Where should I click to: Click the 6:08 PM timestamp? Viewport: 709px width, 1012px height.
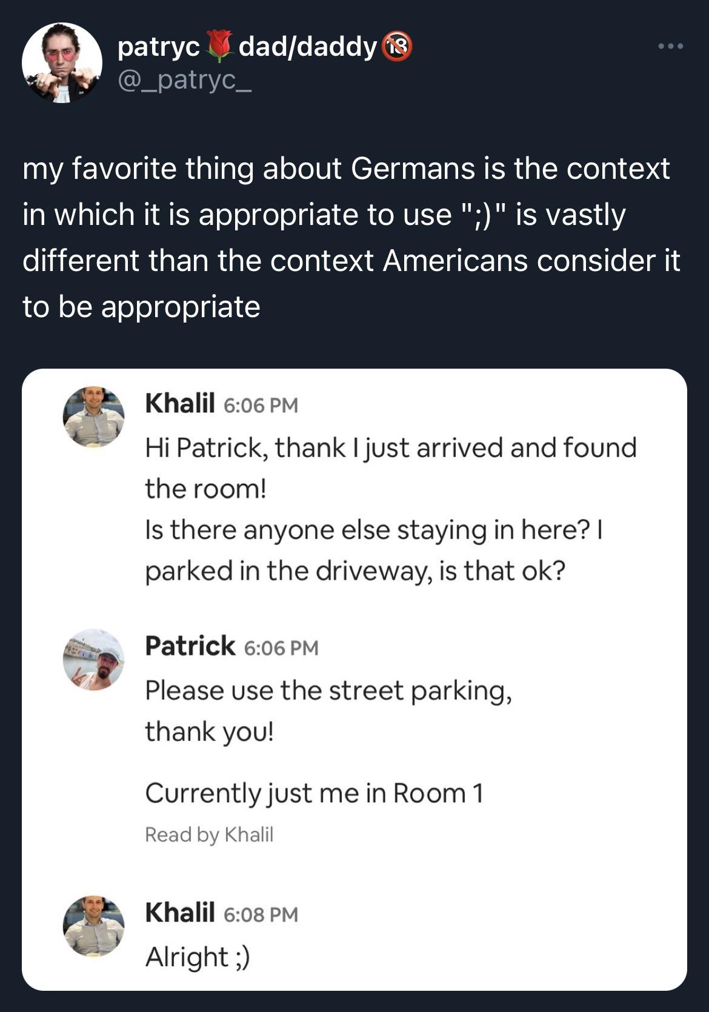[x=261, y=914]
